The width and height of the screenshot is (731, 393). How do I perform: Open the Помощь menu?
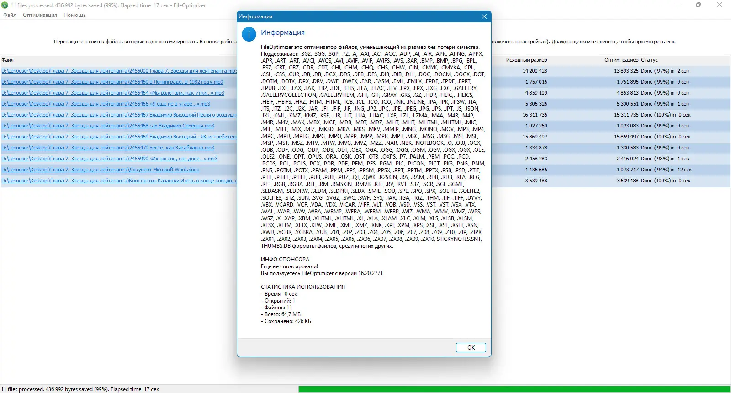(74, 15)
